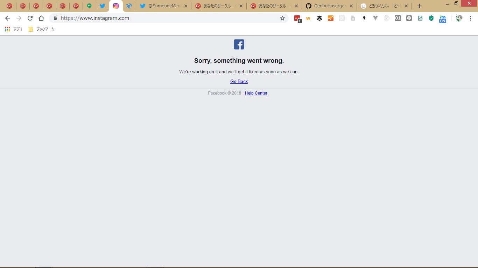Focus the address bar showing instagram.com

click(169, 18)
